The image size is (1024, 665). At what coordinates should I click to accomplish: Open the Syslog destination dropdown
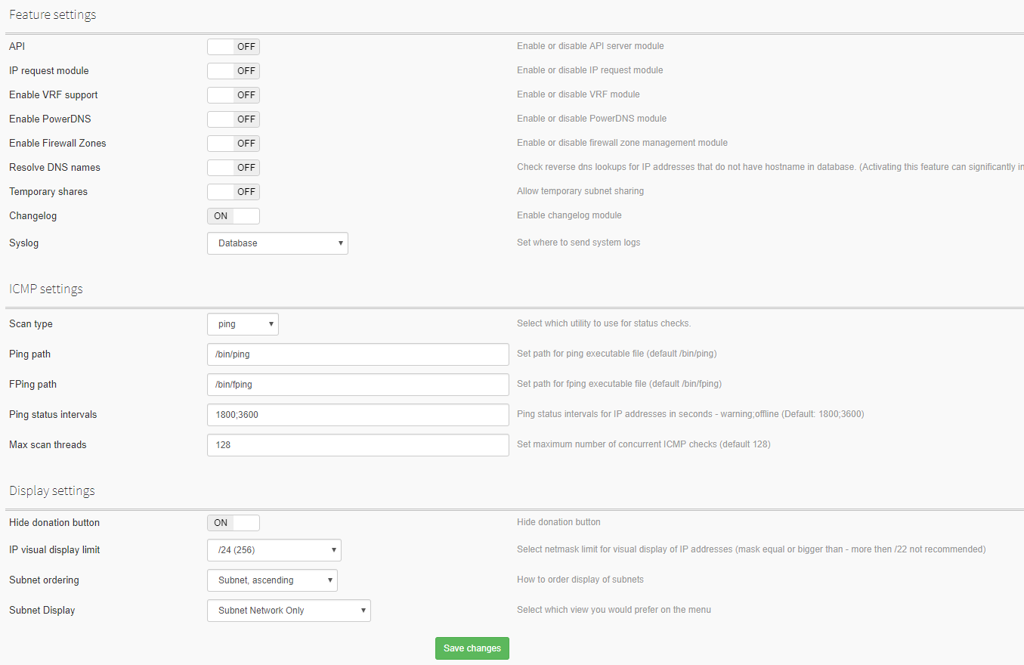tap(277, 243)
